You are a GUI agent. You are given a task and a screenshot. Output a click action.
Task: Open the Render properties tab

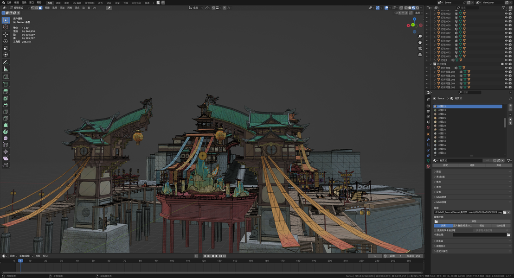click(428, 106)
